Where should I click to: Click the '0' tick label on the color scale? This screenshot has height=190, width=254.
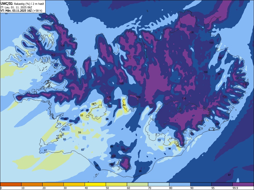(x=1, y=188)
